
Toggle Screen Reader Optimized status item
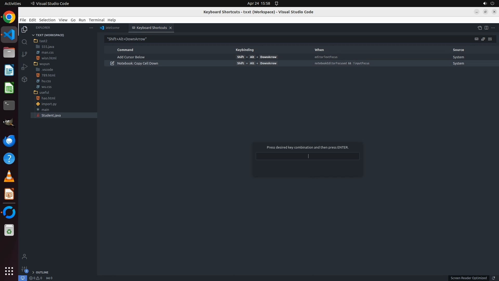(x=468, y=278)
